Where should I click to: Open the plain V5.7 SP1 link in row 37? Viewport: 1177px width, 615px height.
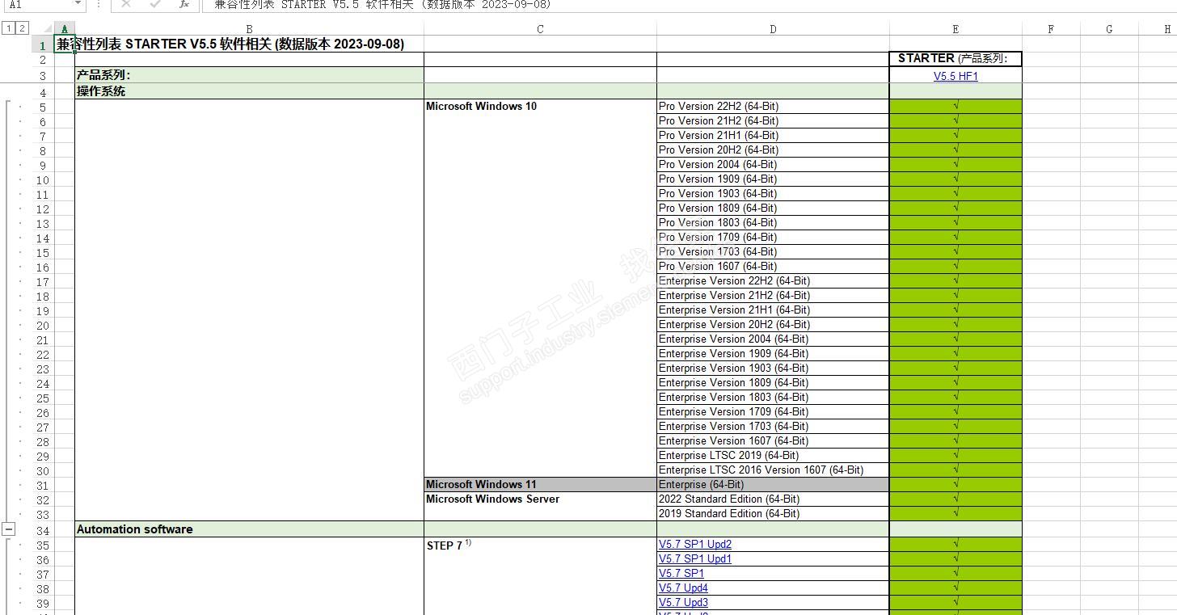681,574
